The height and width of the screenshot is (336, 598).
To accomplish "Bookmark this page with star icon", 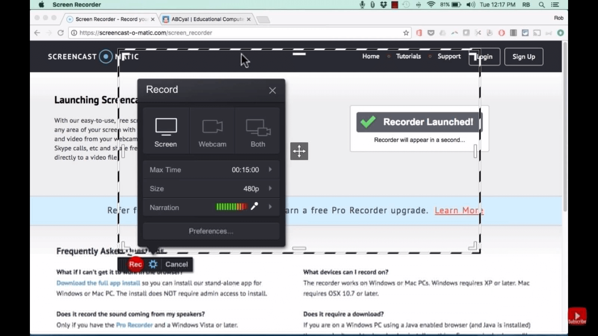I will pyautogui.click(x=406, y=33).
